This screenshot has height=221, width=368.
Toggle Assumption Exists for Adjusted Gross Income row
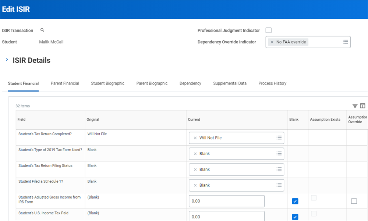[314, 198]
